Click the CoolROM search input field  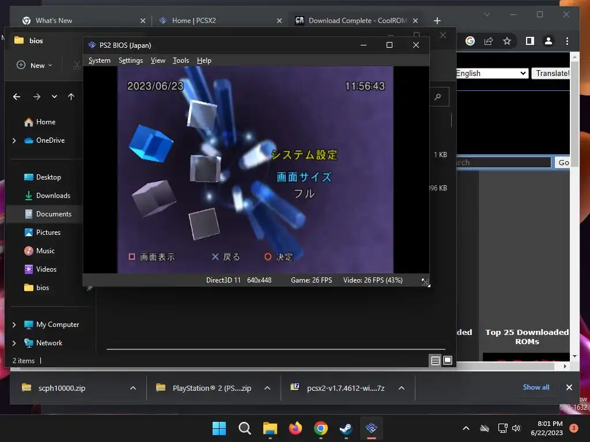pos(504,163)
